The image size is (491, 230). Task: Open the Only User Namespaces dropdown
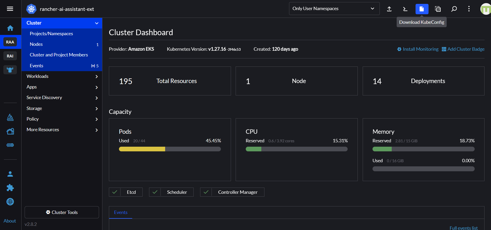334,9
